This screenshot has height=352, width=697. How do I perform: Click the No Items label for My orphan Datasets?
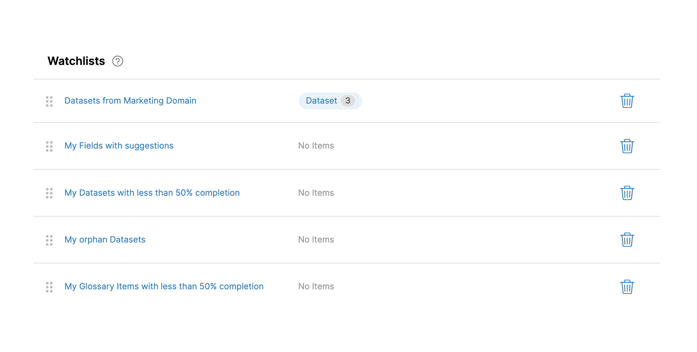point(316,239)
